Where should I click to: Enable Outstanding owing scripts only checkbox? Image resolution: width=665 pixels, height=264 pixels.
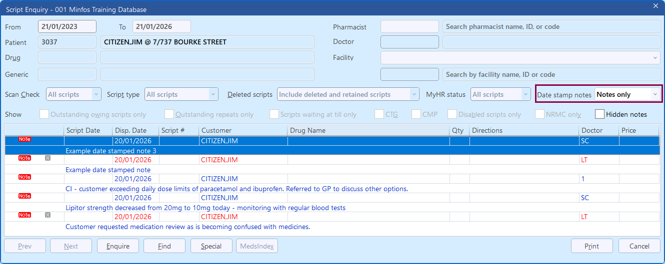(44, 114)
